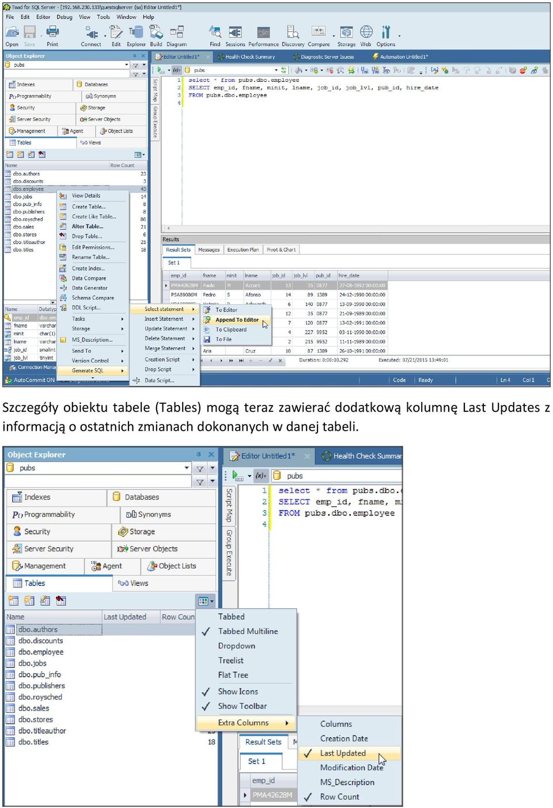This screenshot has width=553, height=808.
Task: Expand the Send To submenu
Action: (x=93, y=351)
